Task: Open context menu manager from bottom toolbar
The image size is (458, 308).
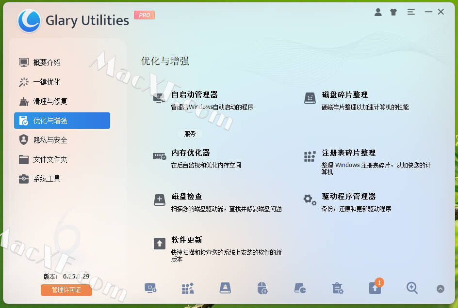Action: [262, 288]
